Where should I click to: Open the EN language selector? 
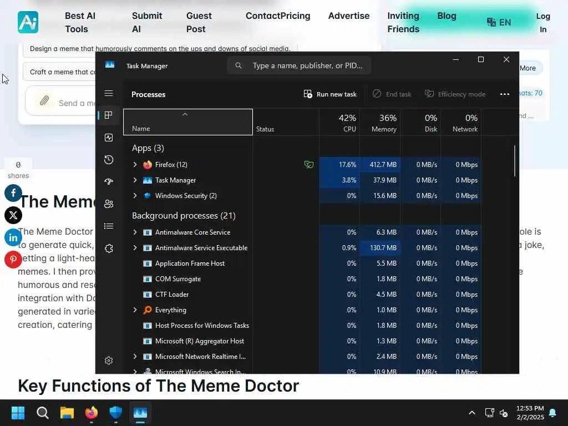(499, 22)
